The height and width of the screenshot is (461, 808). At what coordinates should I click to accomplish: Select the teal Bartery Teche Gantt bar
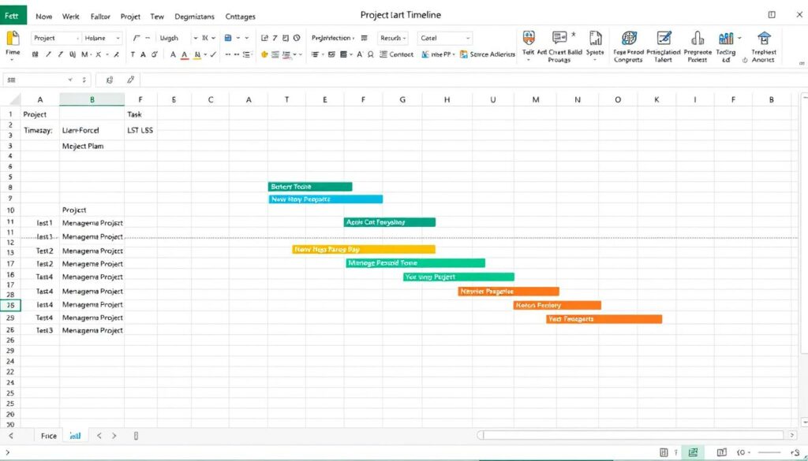coord(310,187)
